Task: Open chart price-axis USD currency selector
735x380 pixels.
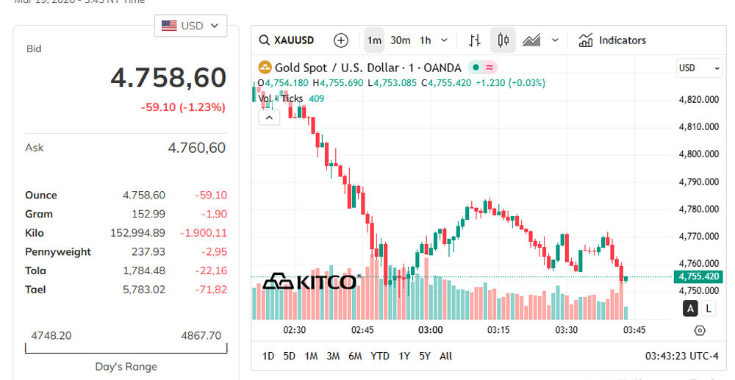Action: click(x=699, y=68)
